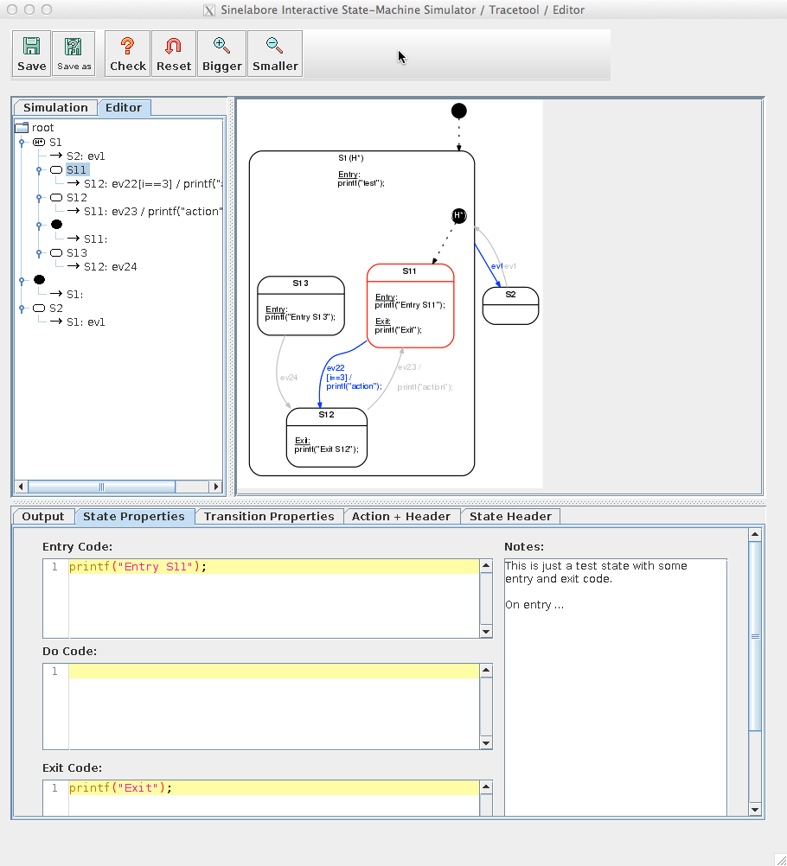Open the Action + Header tab
Screen dimensions: 787x866
pos(400,516)
